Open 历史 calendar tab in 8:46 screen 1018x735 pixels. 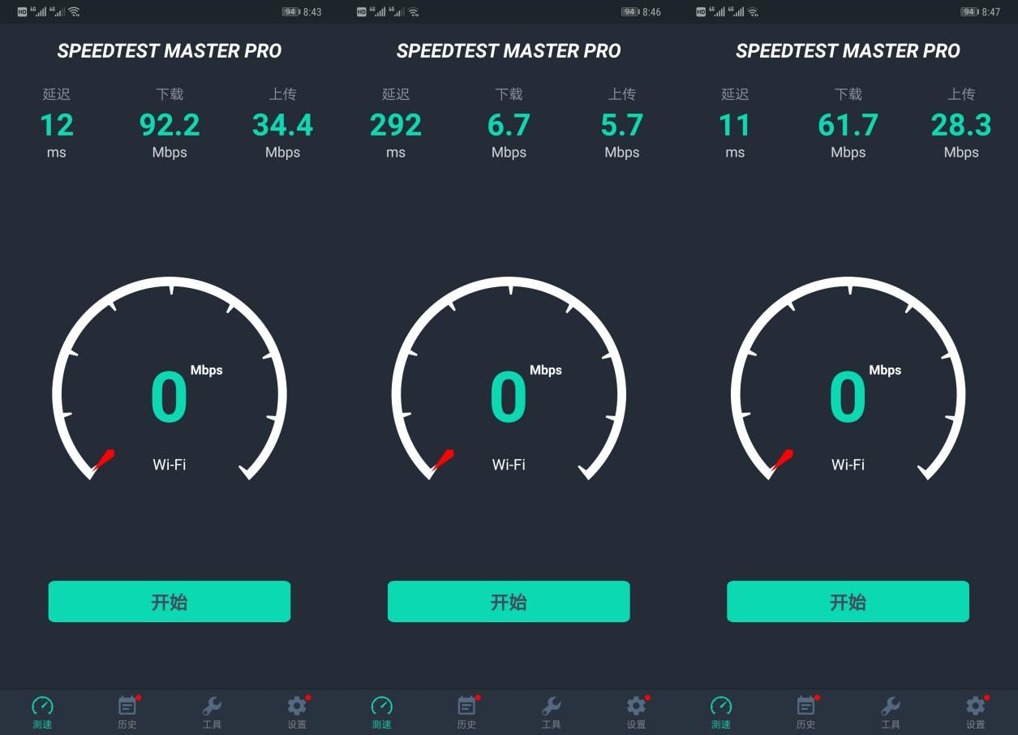coord(466,712)
